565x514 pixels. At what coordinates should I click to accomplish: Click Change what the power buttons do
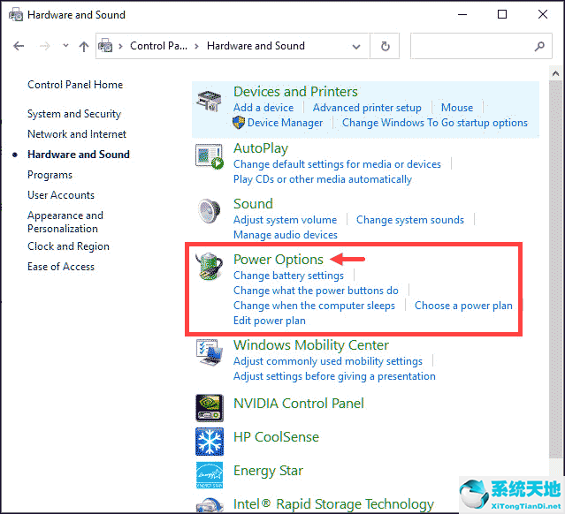(316, 291)
